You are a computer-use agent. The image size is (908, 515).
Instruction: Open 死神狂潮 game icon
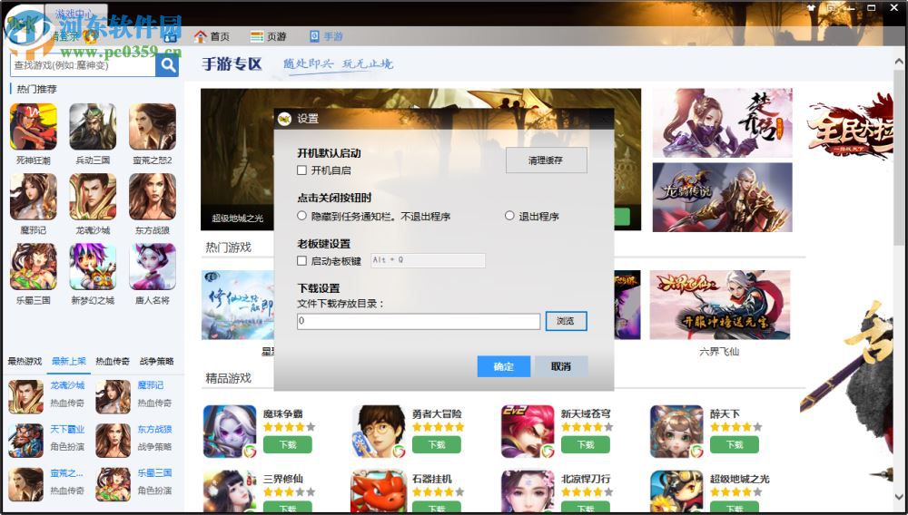pyautogui.click(x=34, y=127)
